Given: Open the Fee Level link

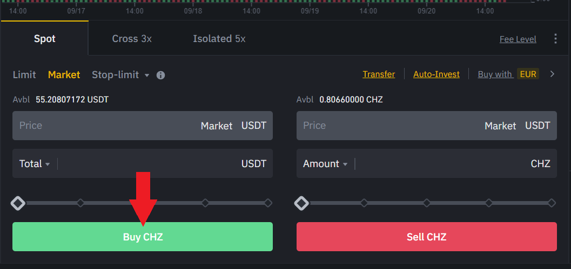Looking at the screenshot, I should (x=518, y=39).
